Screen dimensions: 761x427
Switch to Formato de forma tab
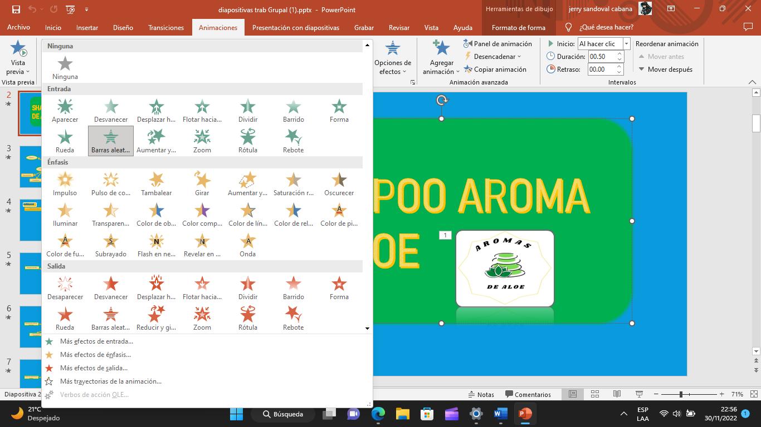[x=519, y=27]
